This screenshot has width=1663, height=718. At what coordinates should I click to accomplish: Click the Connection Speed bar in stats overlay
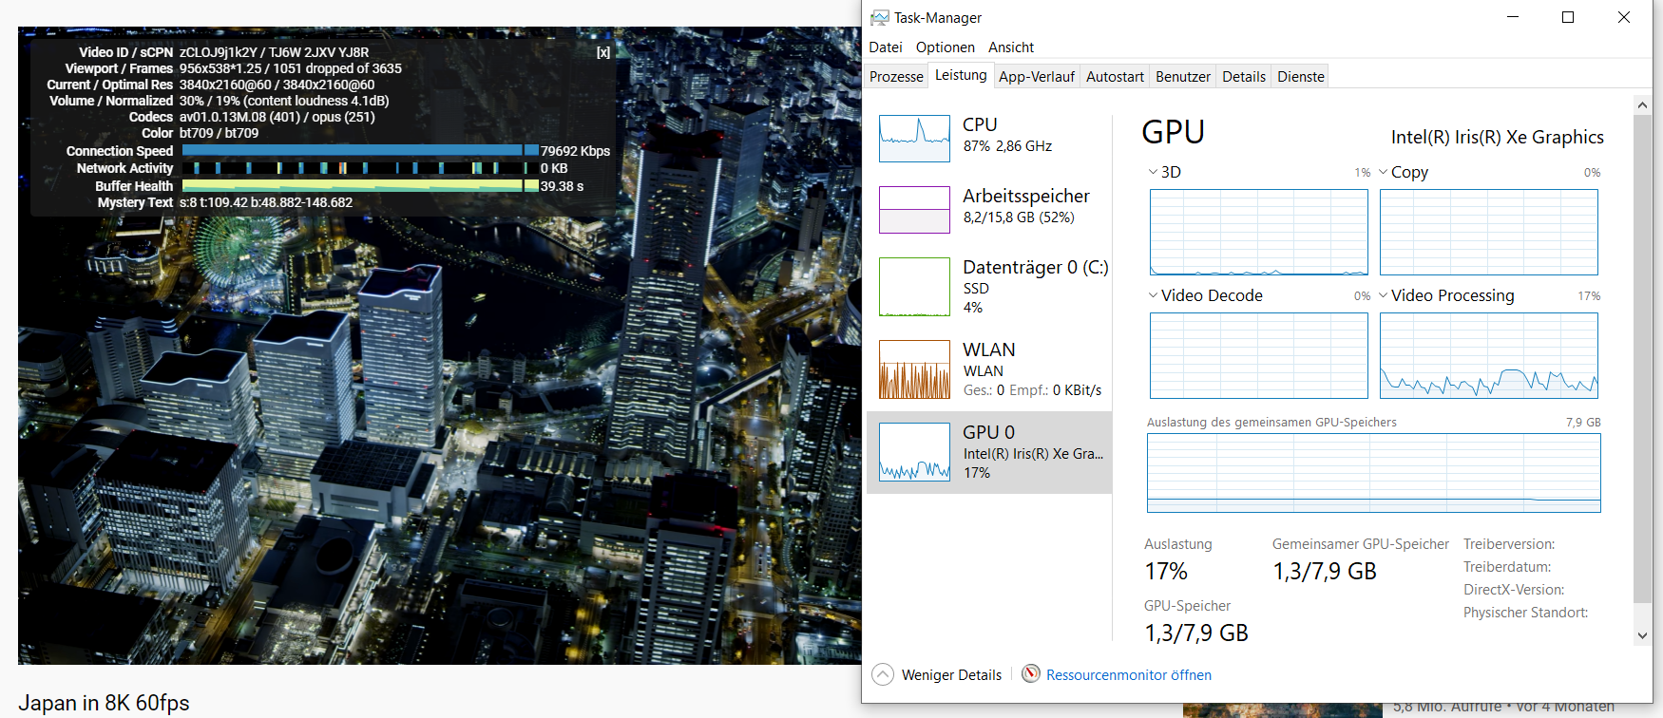pyautogui.click(x=360, y=150)
